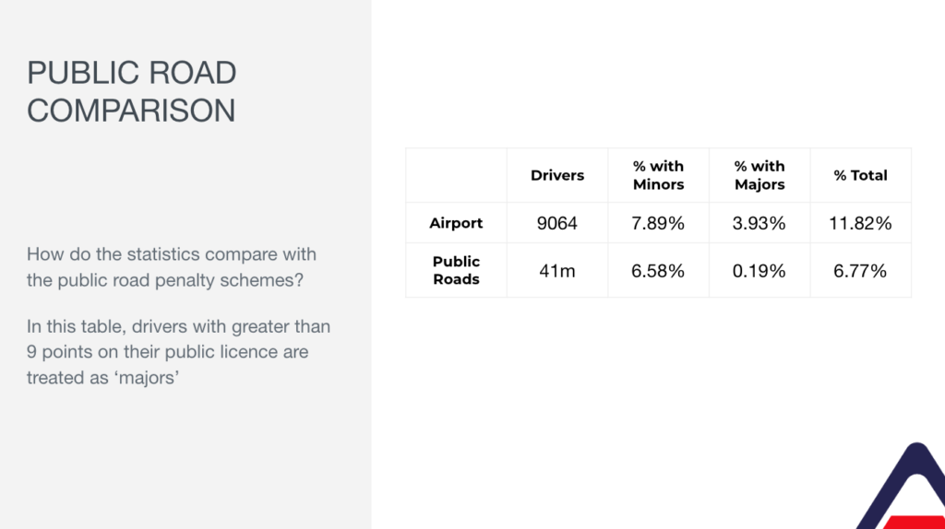945x529 pixels.
Task: Select the 6.77% total cell
Action: click(x=861, y=270)
